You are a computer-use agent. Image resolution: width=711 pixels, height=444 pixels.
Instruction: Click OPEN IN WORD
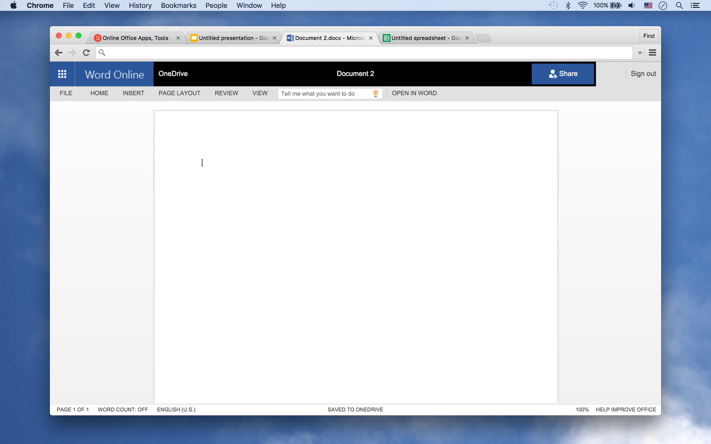point(414,93)
